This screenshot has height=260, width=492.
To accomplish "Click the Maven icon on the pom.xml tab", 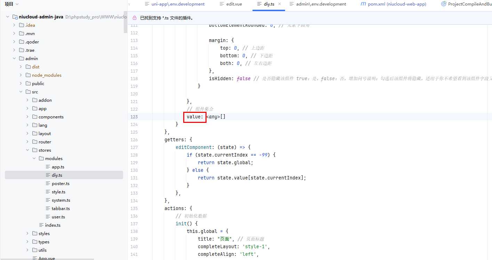I will point(363,4).
